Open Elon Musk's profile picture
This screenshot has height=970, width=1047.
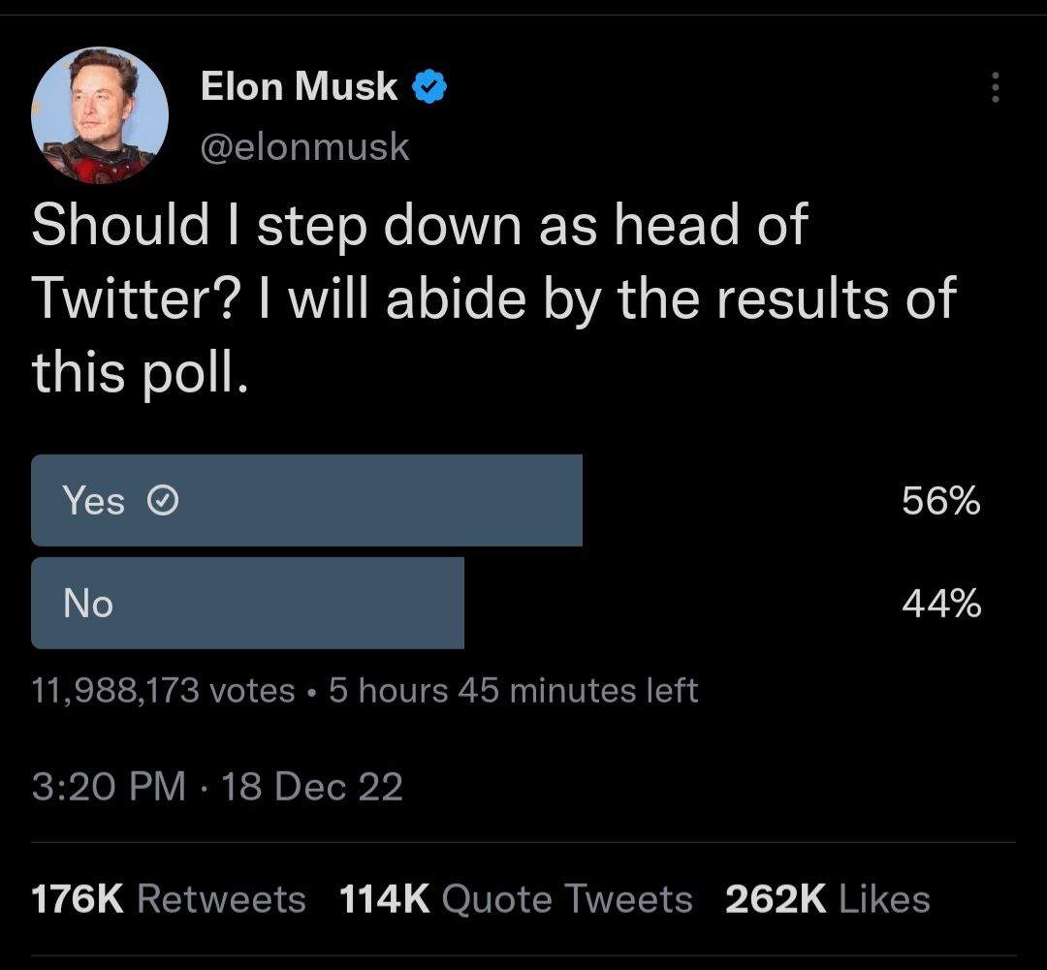point(100,114)
